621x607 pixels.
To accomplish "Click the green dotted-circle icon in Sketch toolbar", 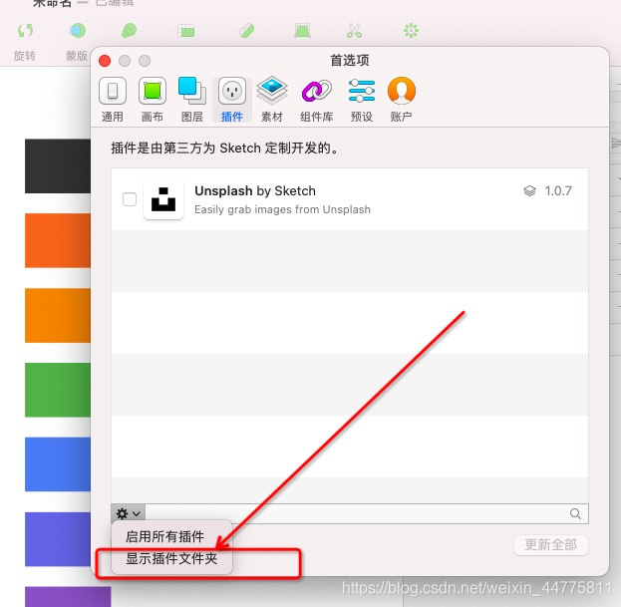I will 411,31.
